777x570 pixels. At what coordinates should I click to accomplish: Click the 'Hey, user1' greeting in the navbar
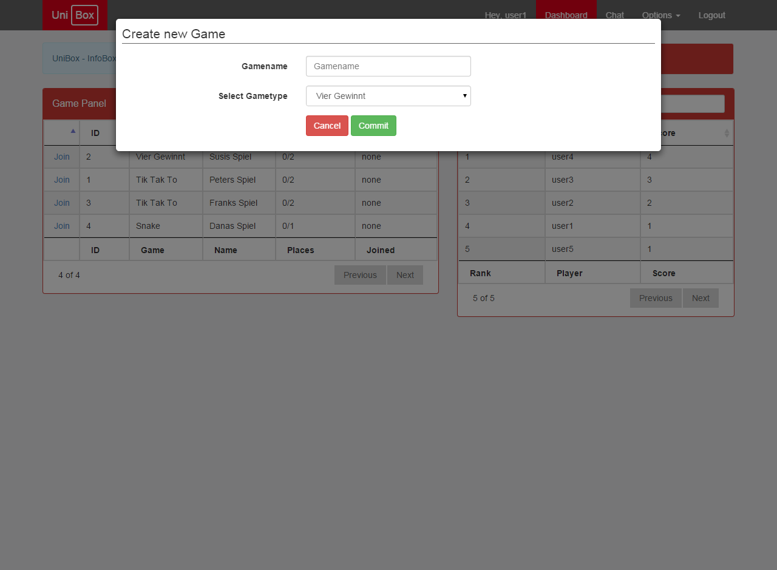click(x=506, y=15)
